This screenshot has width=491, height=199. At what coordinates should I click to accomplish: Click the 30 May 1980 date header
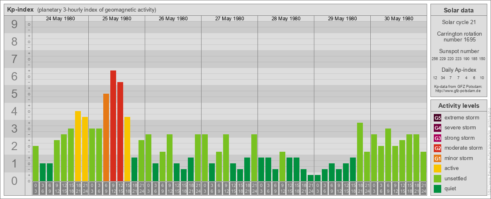pyautogui.click(x=399, y=19)
